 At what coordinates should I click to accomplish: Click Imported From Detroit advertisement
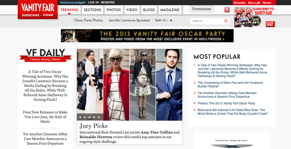tap(232, 144)
